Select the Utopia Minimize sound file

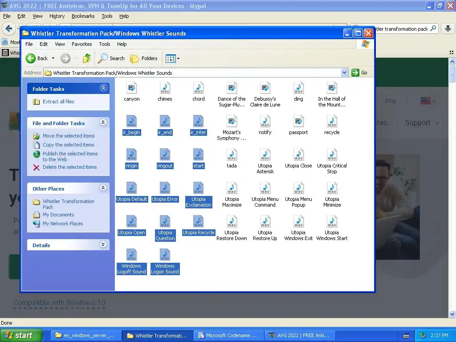pyautogui.click(x=332, y=195)
